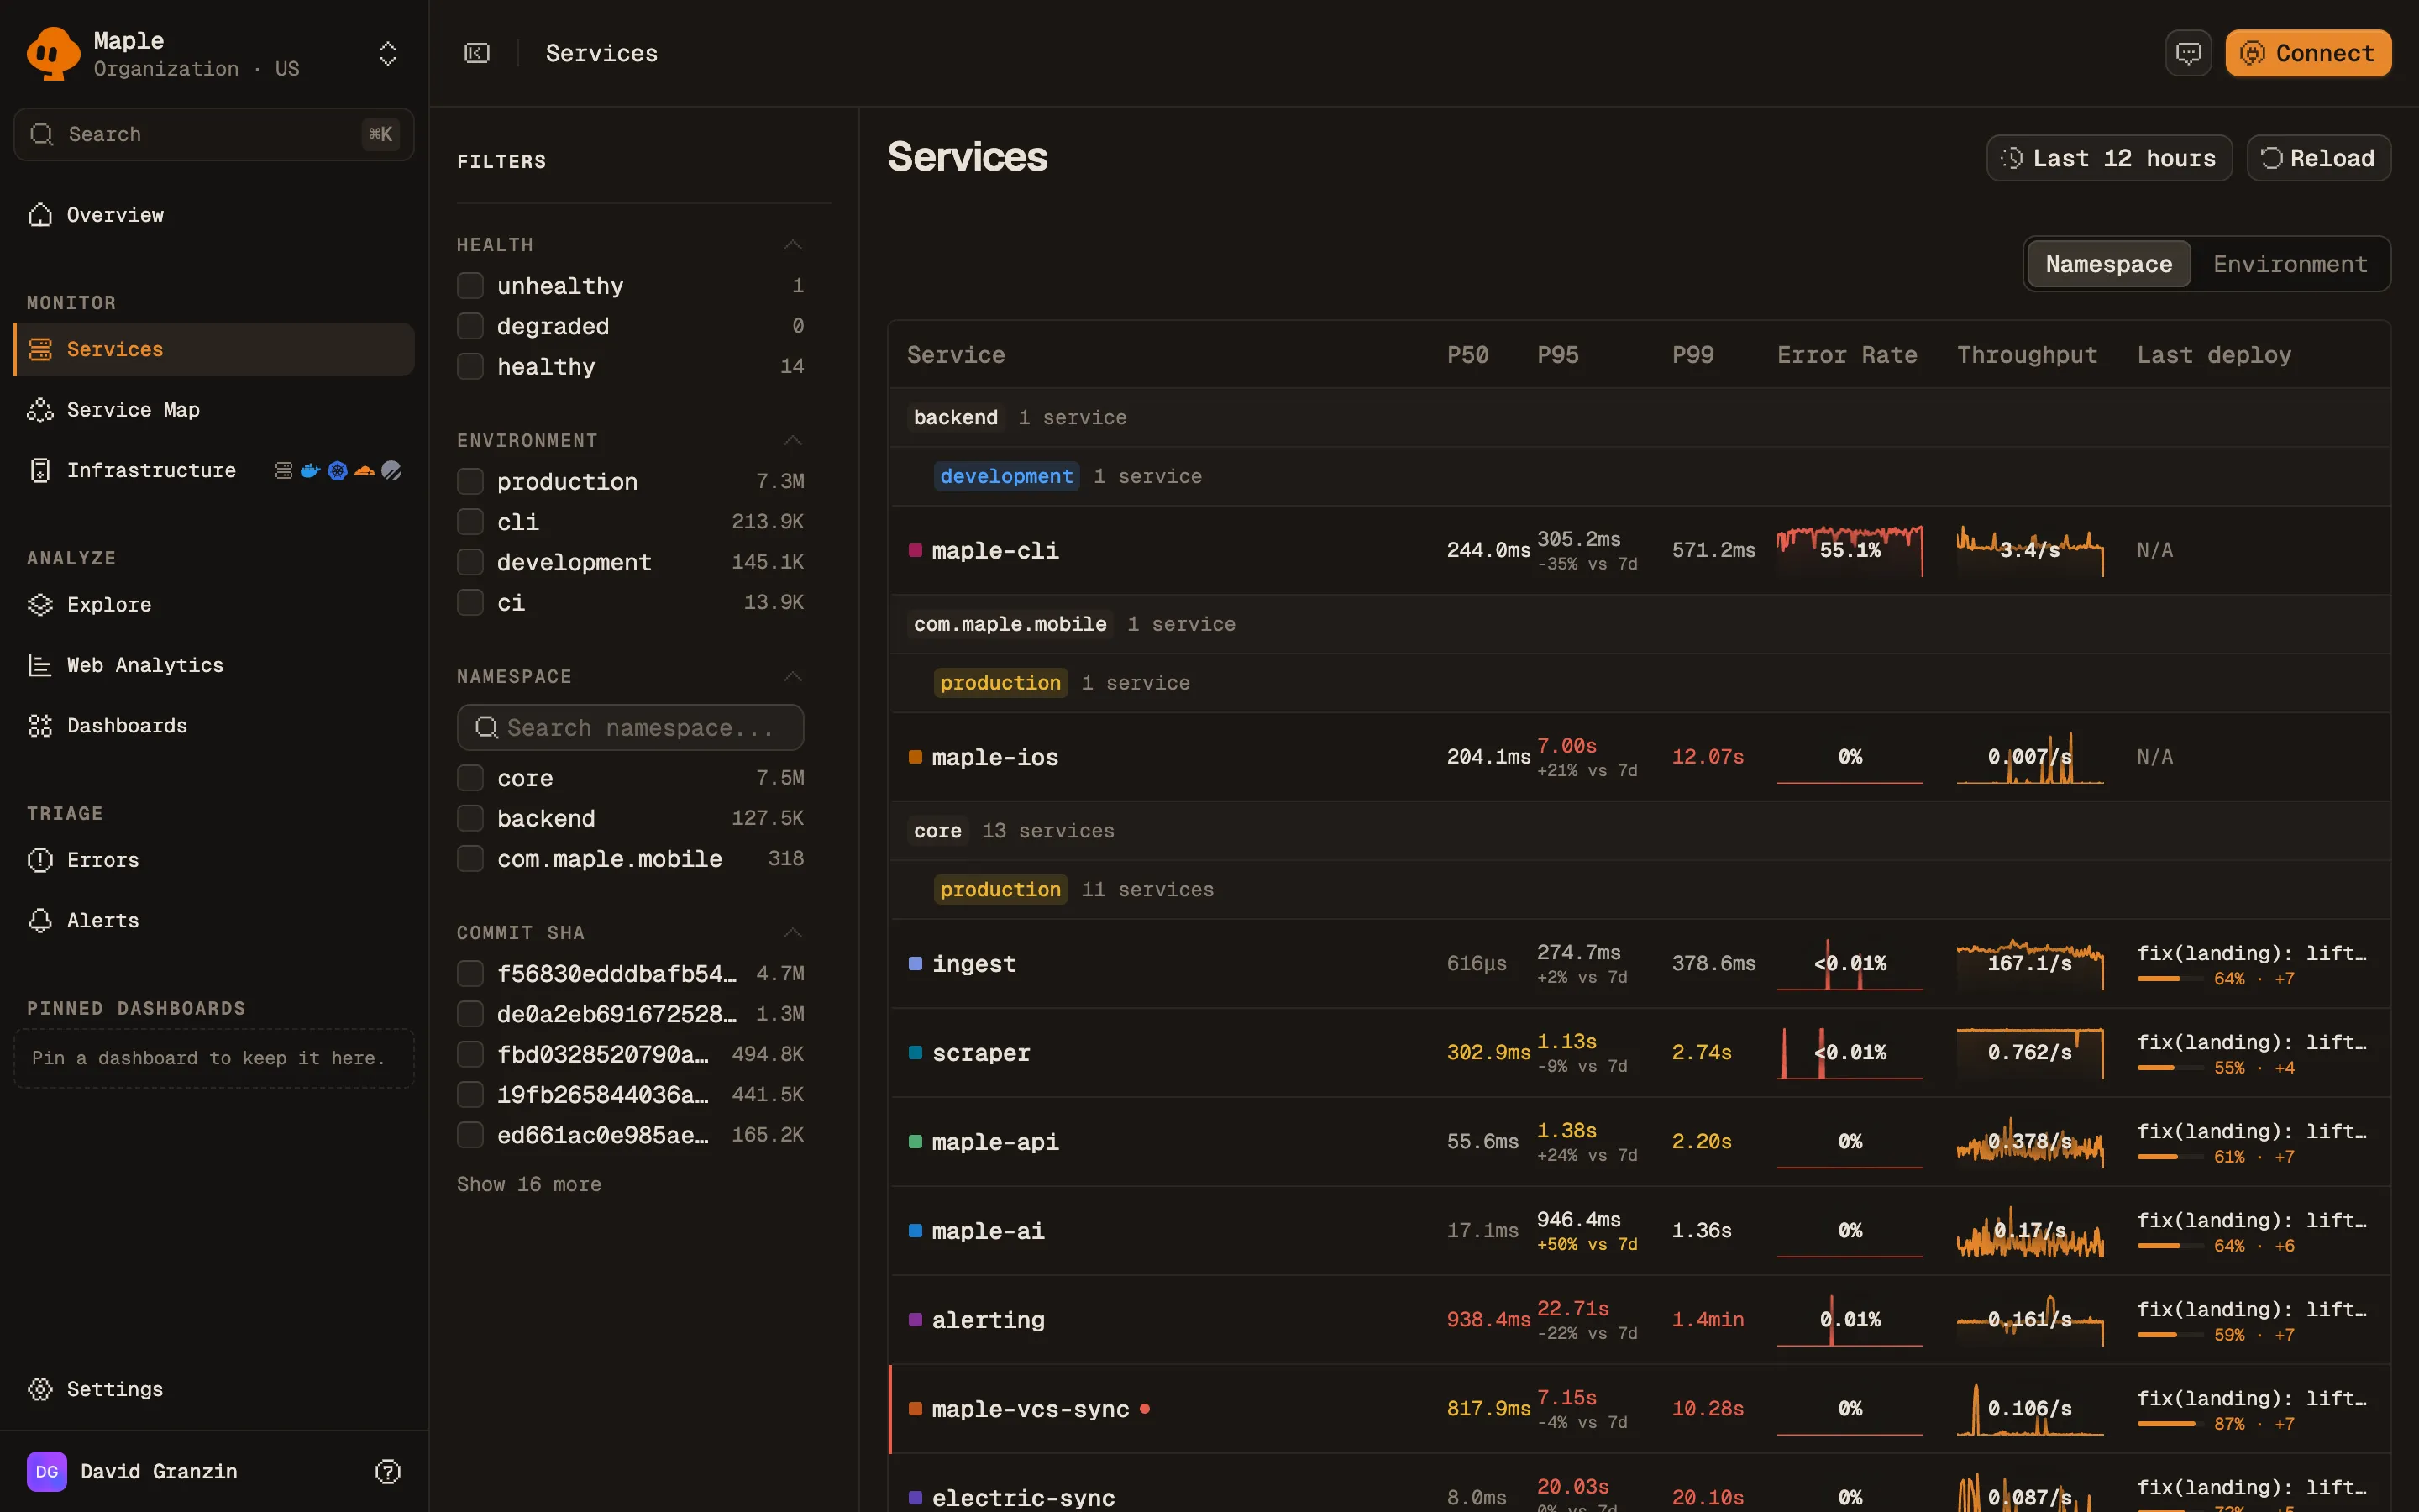Click the Infrastructure icon

40,470
